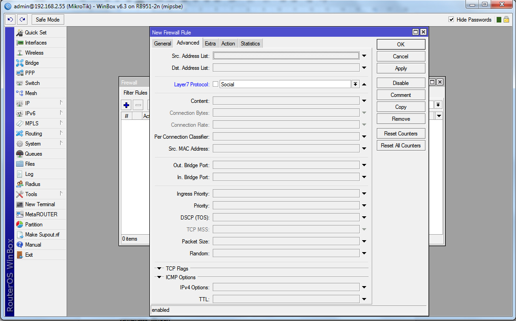Open Partition menu

[40, 225]
